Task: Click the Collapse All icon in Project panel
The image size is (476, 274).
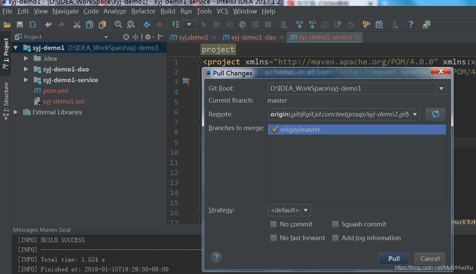Action: 135,37
